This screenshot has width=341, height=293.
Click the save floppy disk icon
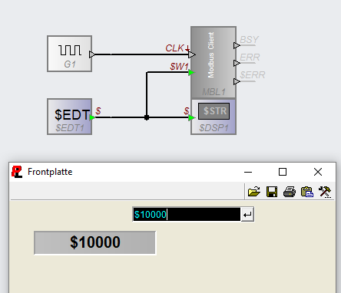pyautogui.click(x=272, y=192)
